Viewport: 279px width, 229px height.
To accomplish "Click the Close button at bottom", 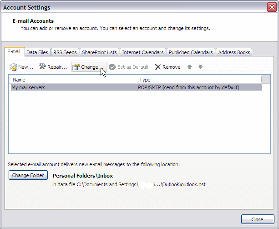I will (258, 219).
